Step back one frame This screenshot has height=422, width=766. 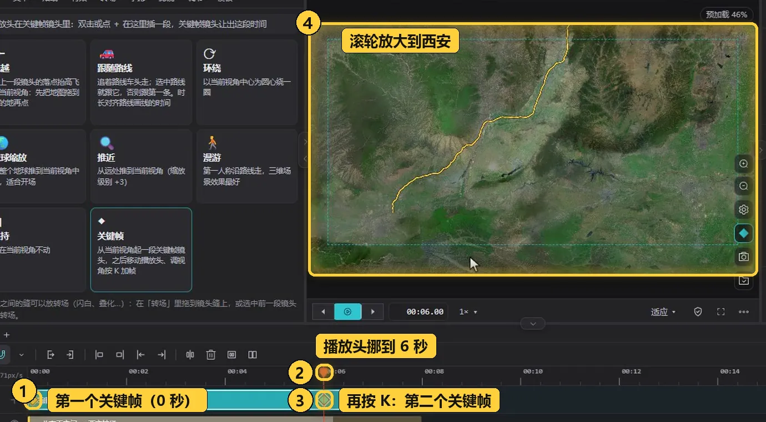point(323,312)
